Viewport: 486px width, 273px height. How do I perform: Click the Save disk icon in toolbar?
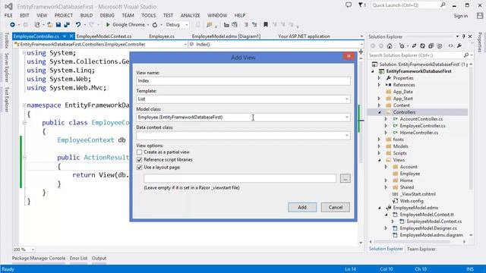pos(58,24)
